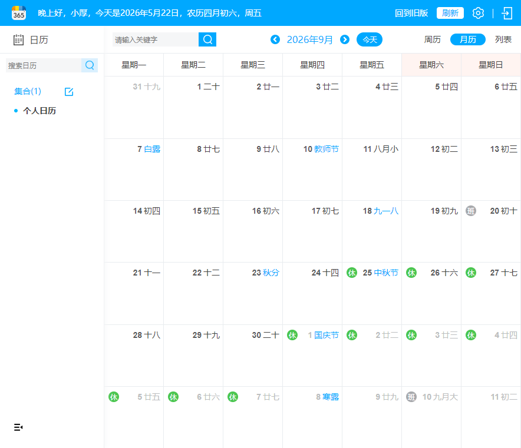Select September 15 初五 date
Screen dimensions: 521x448
tap(206, 211)
